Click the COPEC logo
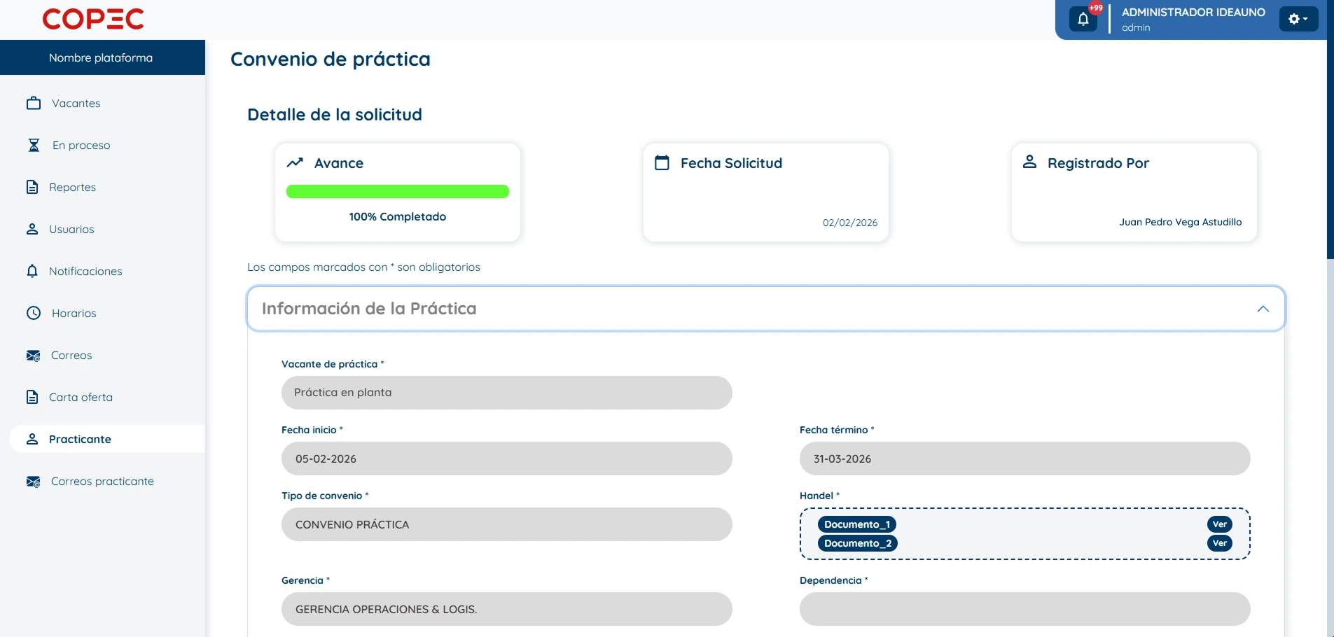 pyautogui.click(x=93, y=19)
